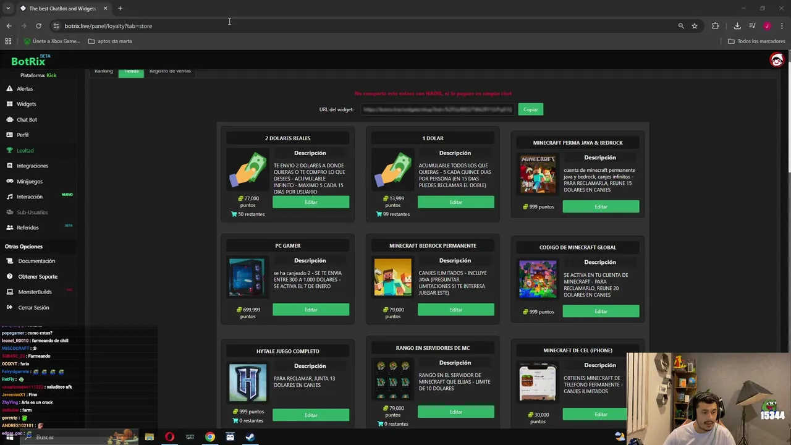Switch to the Tienda tab
The height and width of the screenshot is (445, 791).
click(x=131, y=71)
